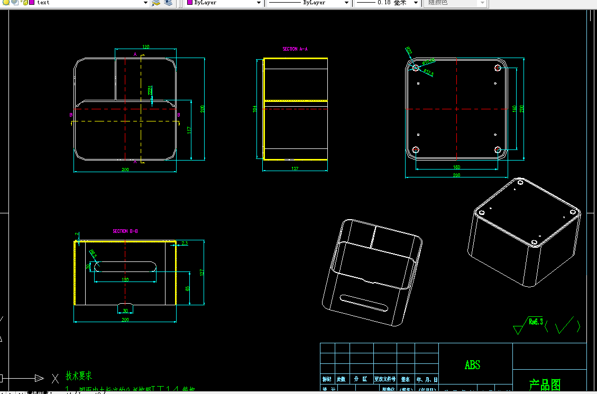Open the 'text' layer dropdown list

[x=145, y=3]
